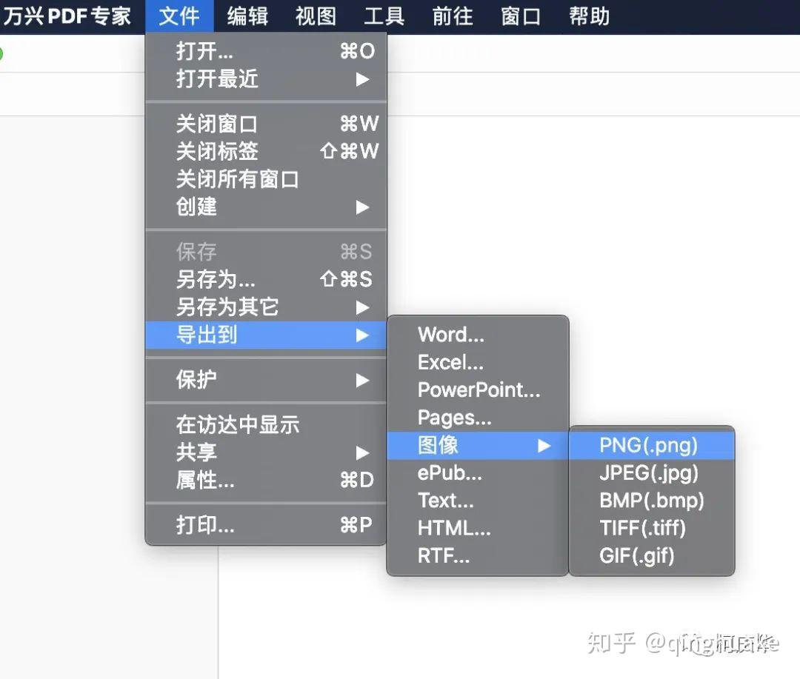Select TIFF(.tiff) export option
800x679 pixels.
(x=644, y=528)
